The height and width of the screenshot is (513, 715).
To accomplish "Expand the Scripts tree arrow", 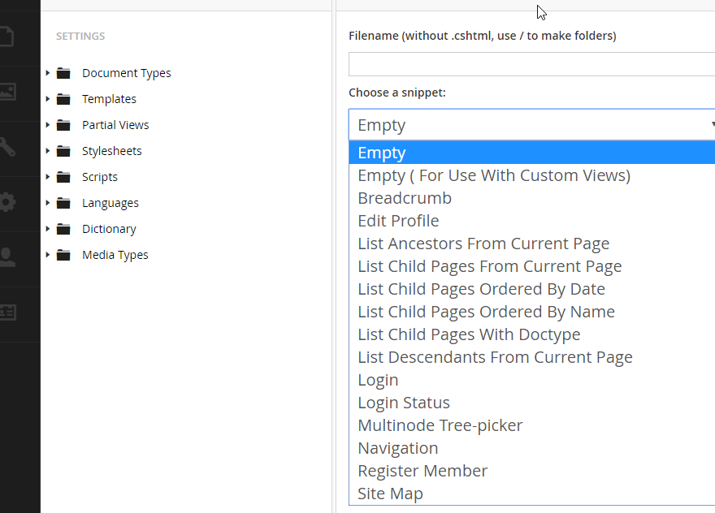I will pyautogui.click(x=48, y=177).
